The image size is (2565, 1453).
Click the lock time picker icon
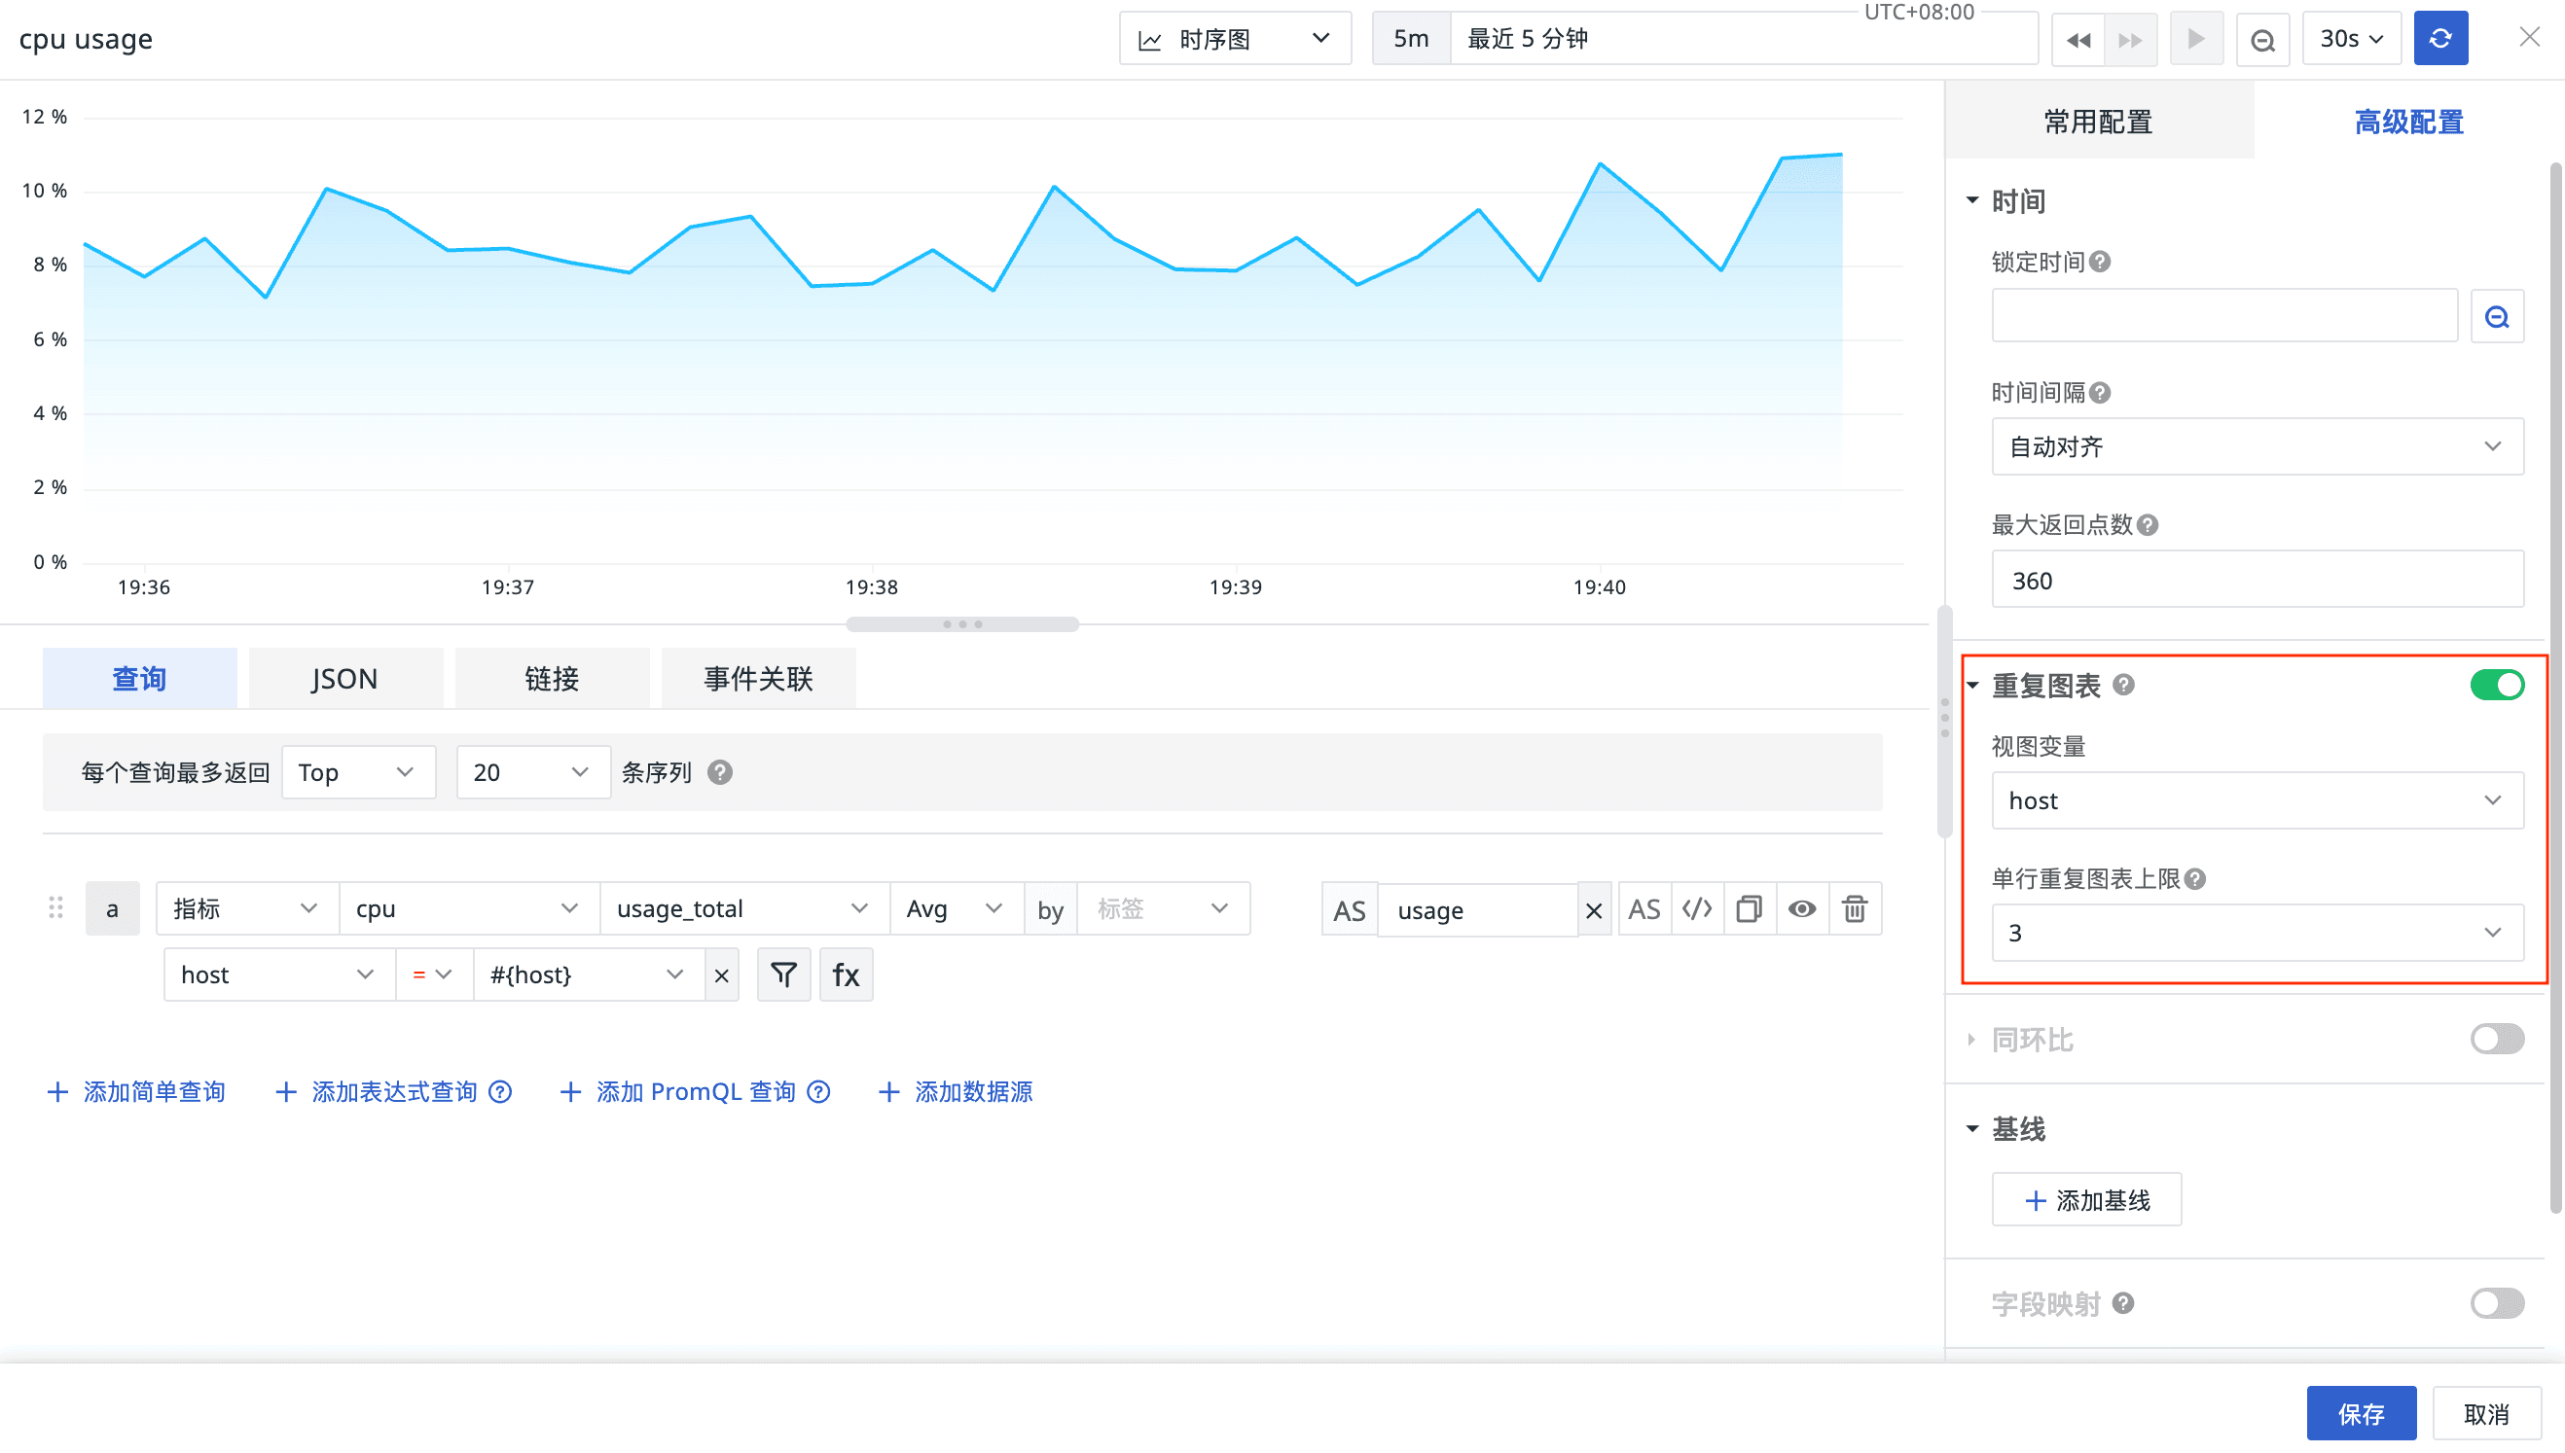point(2496,317)
